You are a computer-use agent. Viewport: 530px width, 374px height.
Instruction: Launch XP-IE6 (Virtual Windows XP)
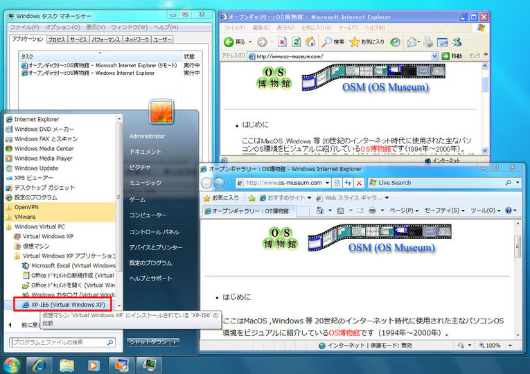[x=63, y=305]
